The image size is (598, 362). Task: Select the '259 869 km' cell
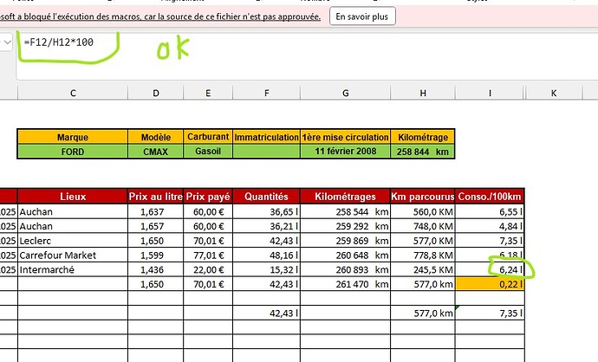pos(346,241)
